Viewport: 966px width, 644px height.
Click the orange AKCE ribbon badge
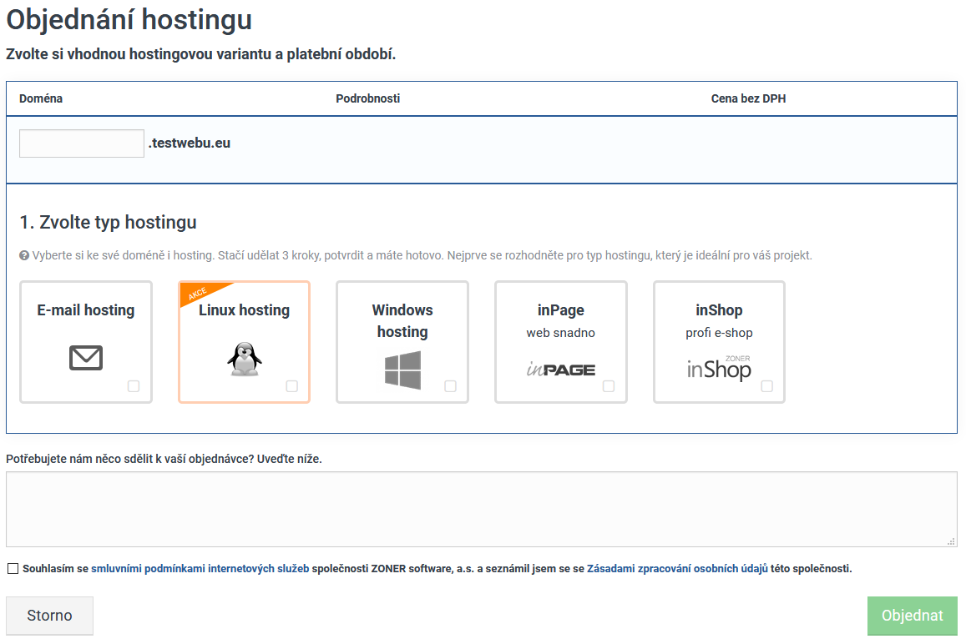199,294
